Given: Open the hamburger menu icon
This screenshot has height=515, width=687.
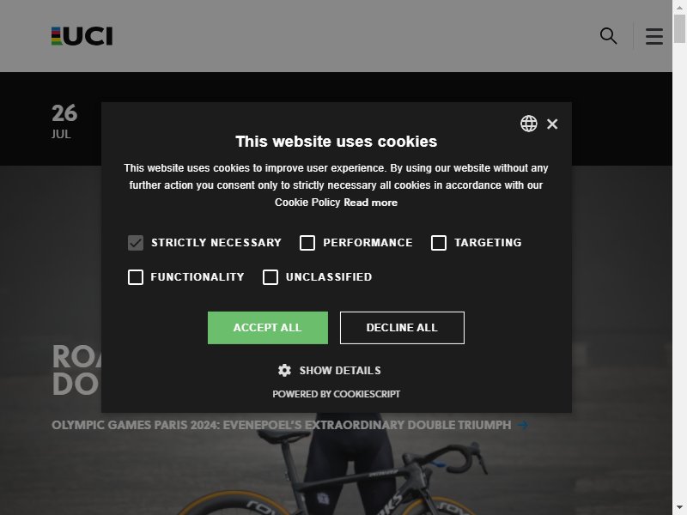Looking at the screenshot, I should [654, 36].
